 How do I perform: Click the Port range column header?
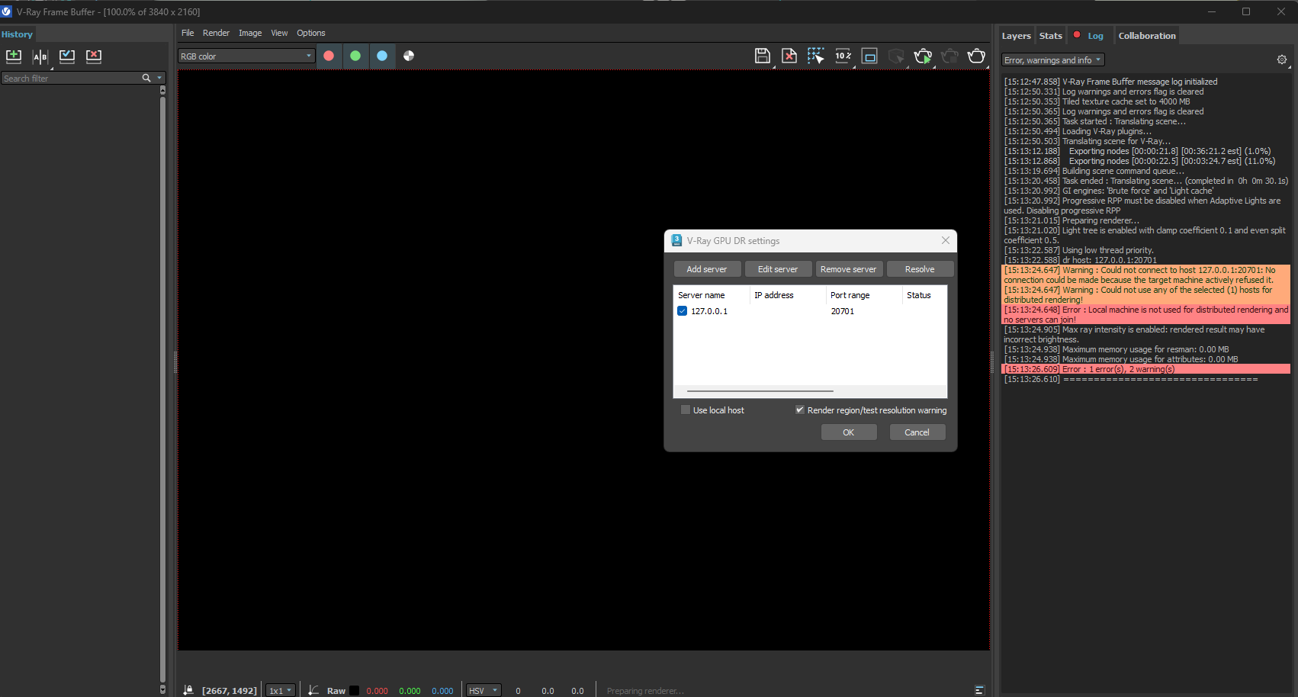click(863, 295)
